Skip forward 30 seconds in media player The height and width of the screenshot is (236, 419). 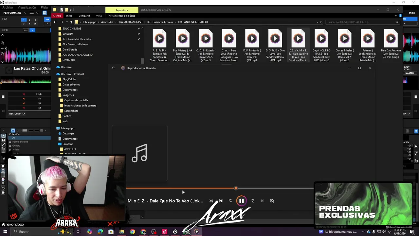click(x=253, y=201)
